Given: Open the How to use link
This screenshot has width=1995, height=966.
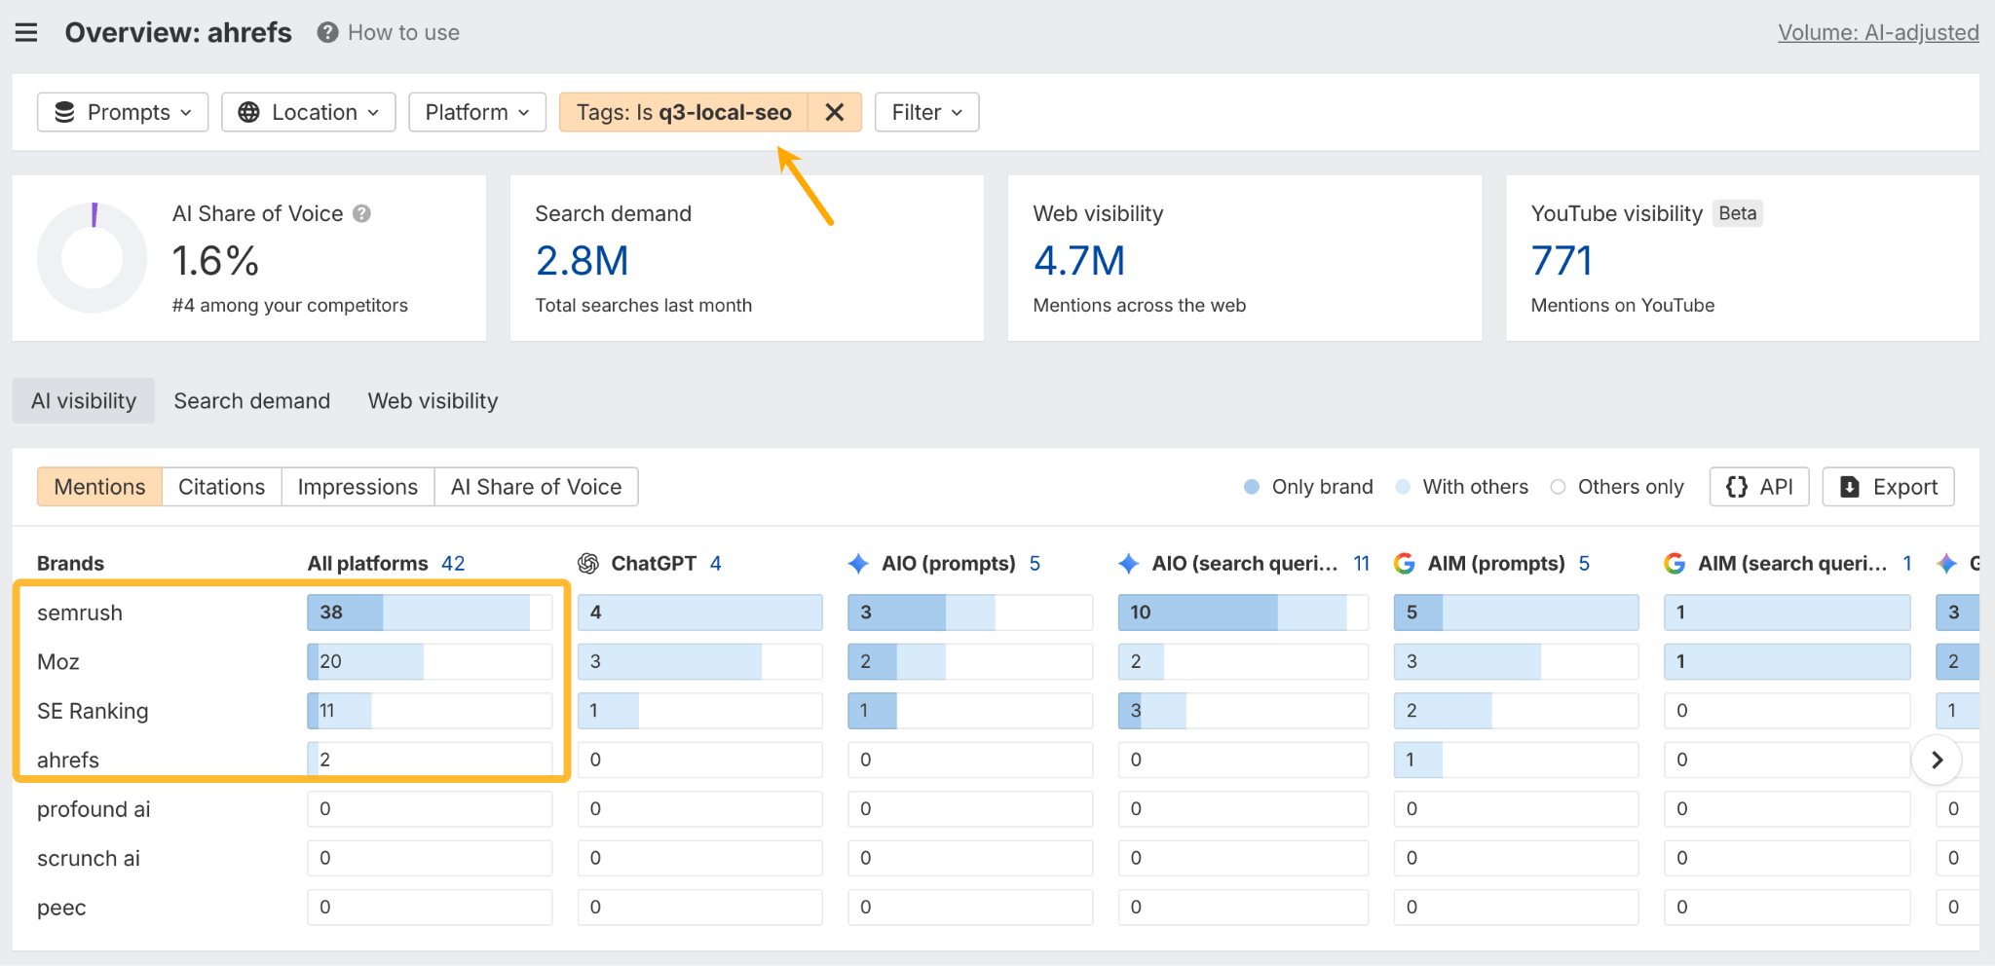Looking at the screenshot, I should click(x=403, y=32).
